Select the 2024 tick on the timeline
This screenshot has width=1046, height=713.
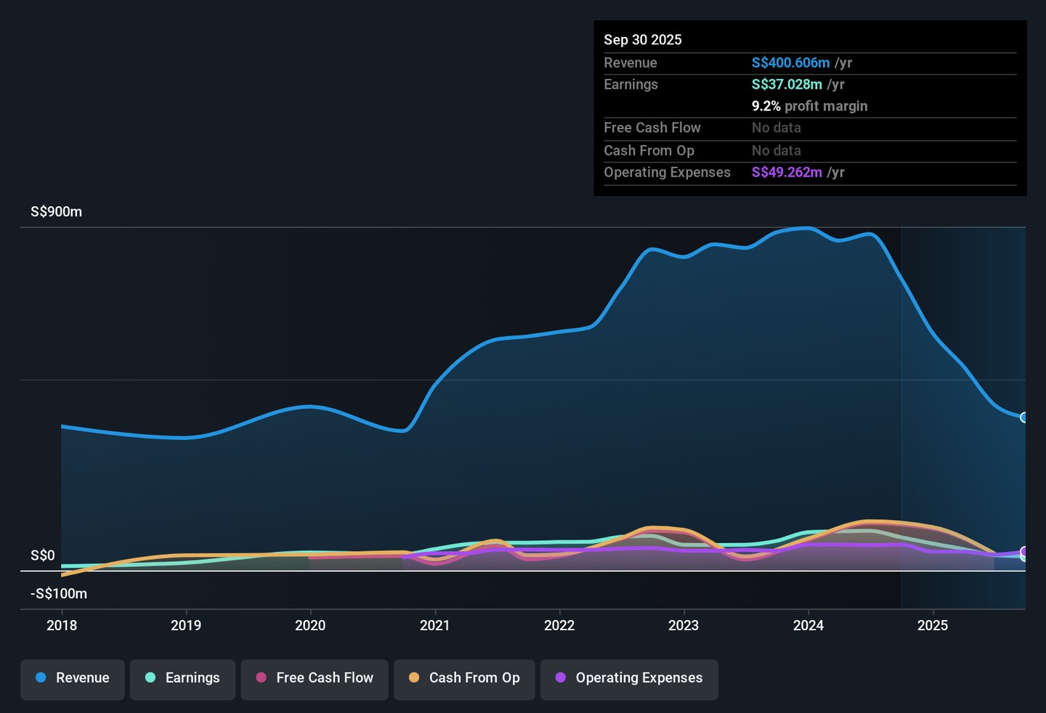(808, 625)
